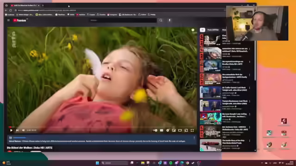Screen dimensions: 296x166
Task: Click the search magnifier button
Action: coord(161,20)
